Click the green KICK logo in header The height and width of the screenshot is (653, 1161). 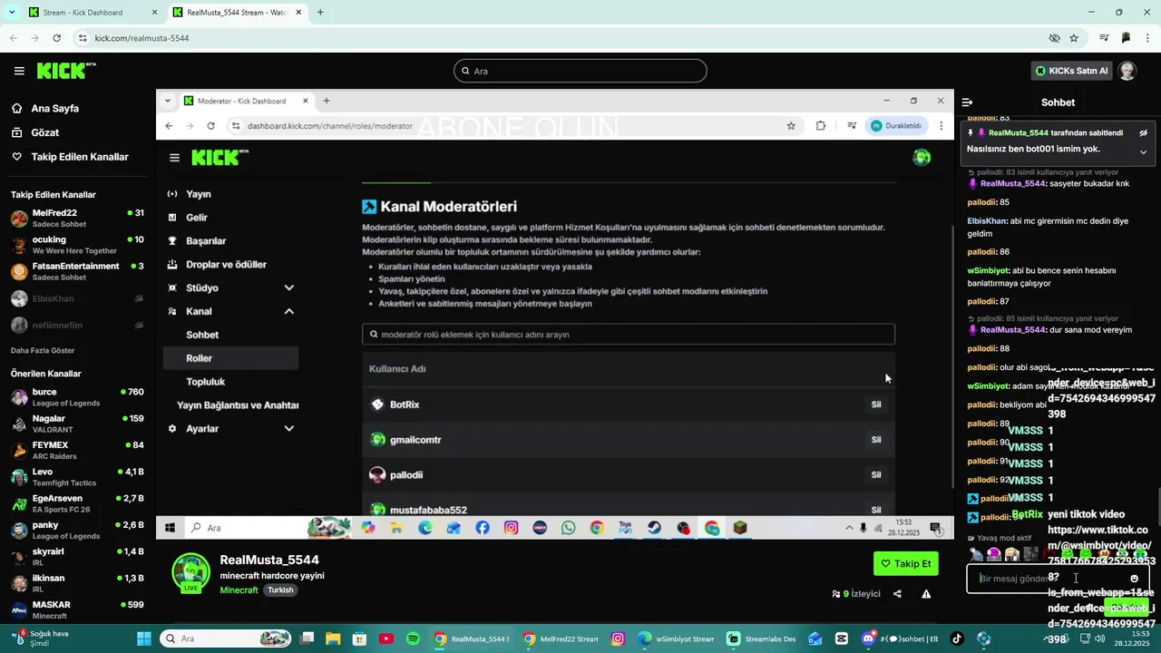pyautogui.click(x=66, y=71)
